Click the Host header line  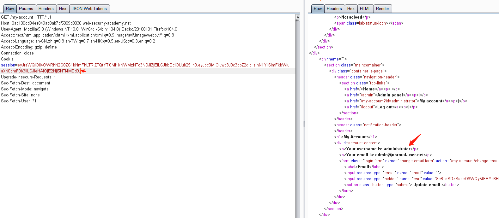pos(66,23)
